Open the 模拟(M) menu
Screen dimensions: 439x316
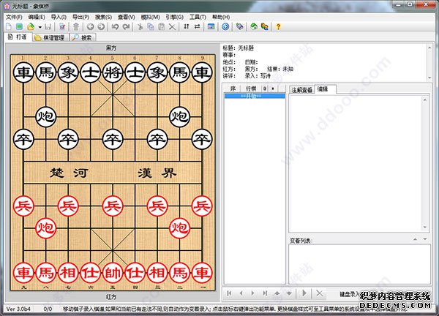tap(150, 17)
